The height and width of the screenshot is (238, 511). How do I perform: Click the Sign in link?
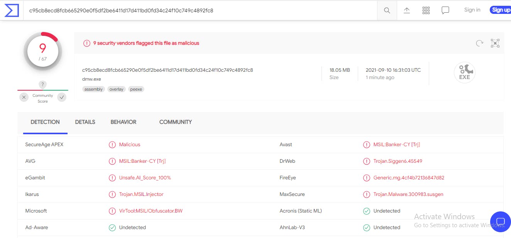(472, 10)
